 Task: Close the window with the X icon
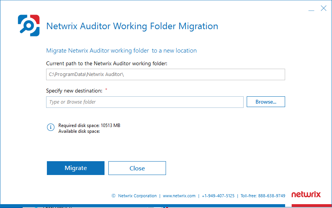click(x=324, y=8)
